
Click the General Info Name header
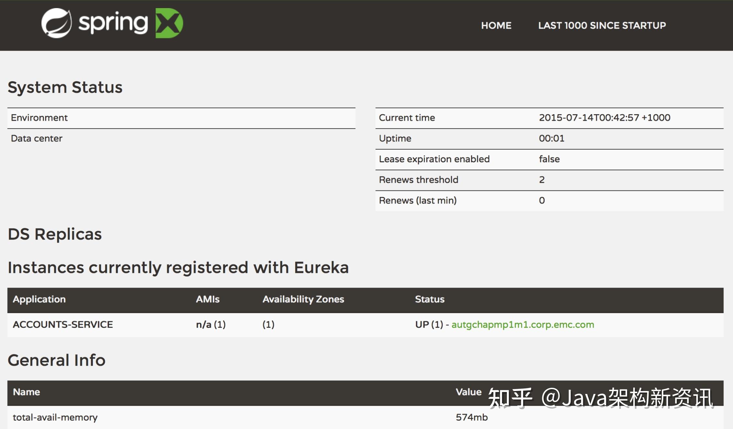26,392
